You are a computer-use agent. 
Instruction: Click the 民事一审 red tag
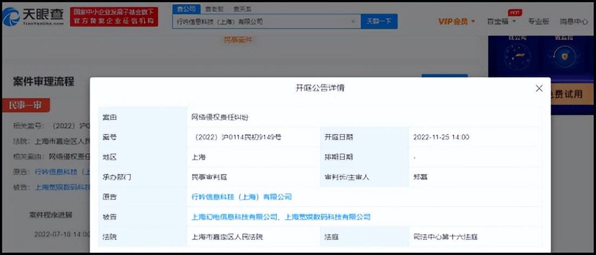(x=26, y=105)
